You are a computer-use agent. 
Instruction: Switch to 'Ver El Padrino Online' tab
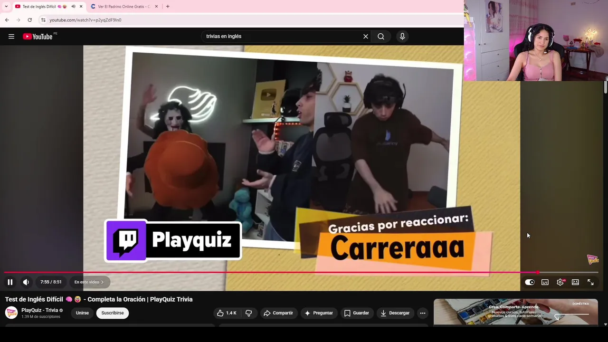click(123, 7)
